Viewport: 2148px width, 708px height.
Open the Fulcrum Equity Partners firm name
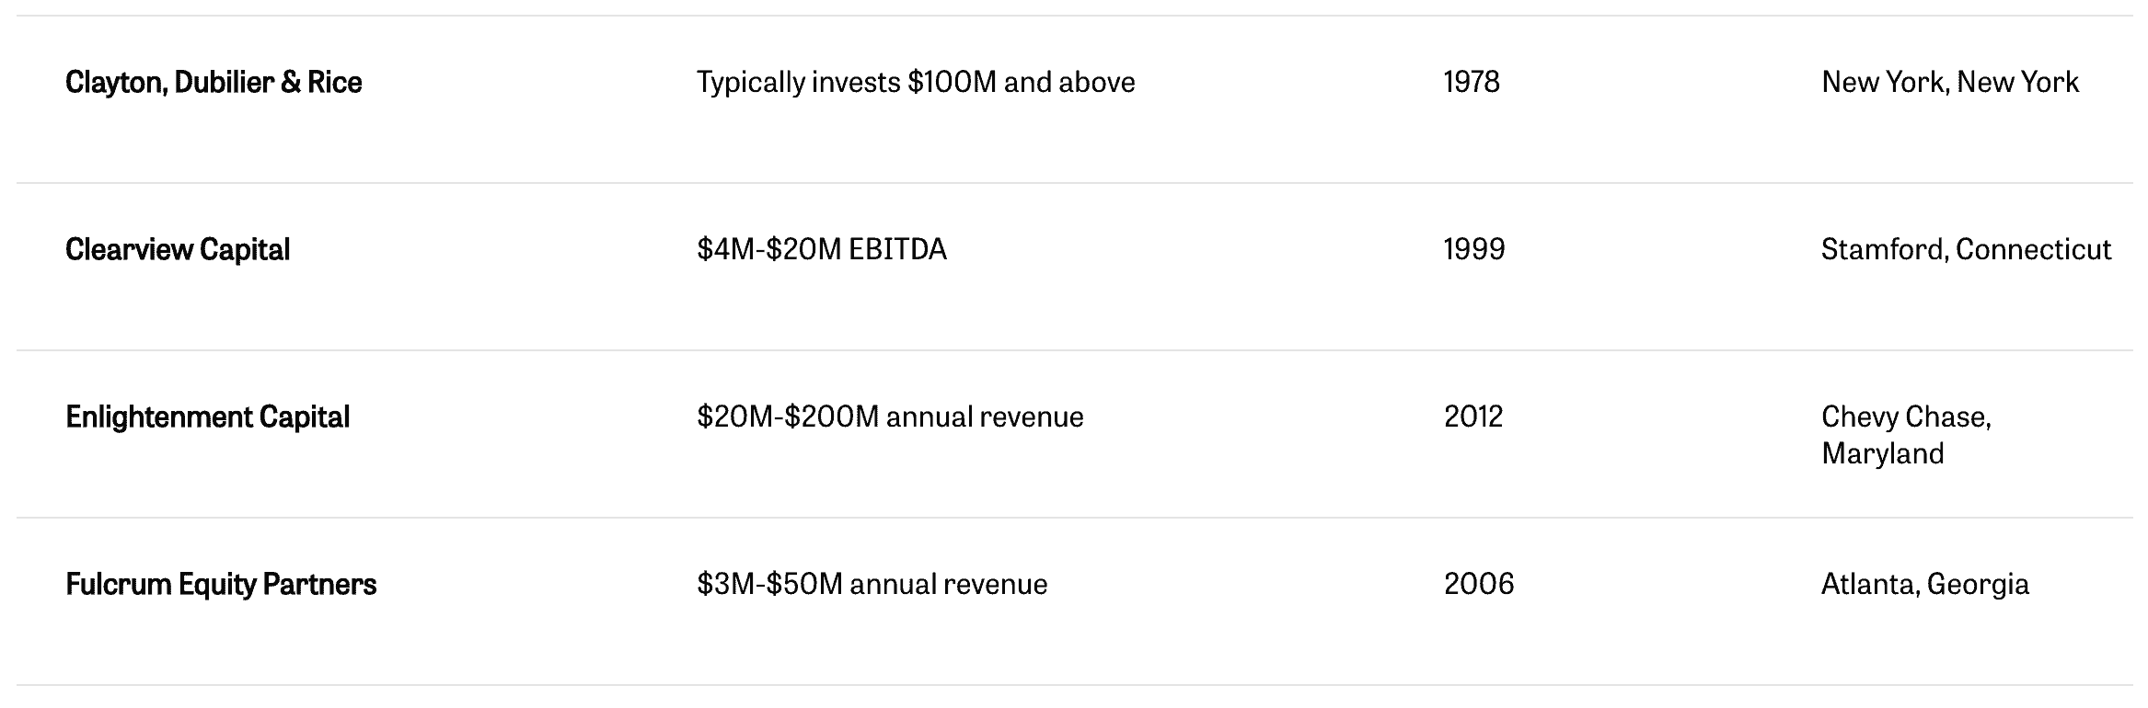point(221,585)
